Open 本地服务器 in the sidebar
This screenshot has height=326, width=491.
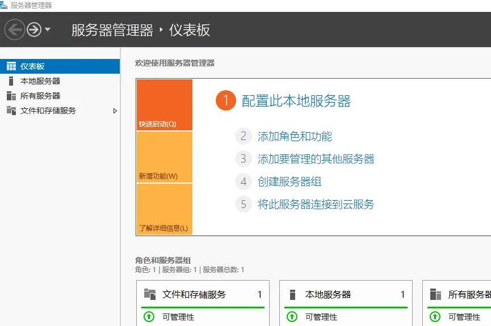(40, 81)
